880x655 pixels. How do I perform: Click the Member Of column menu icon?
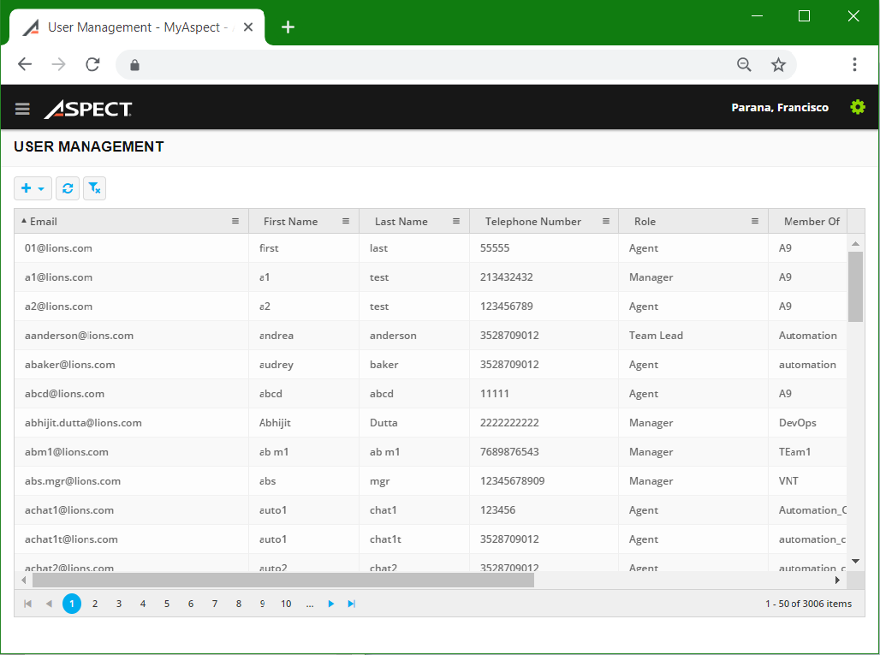pos(842,221)
